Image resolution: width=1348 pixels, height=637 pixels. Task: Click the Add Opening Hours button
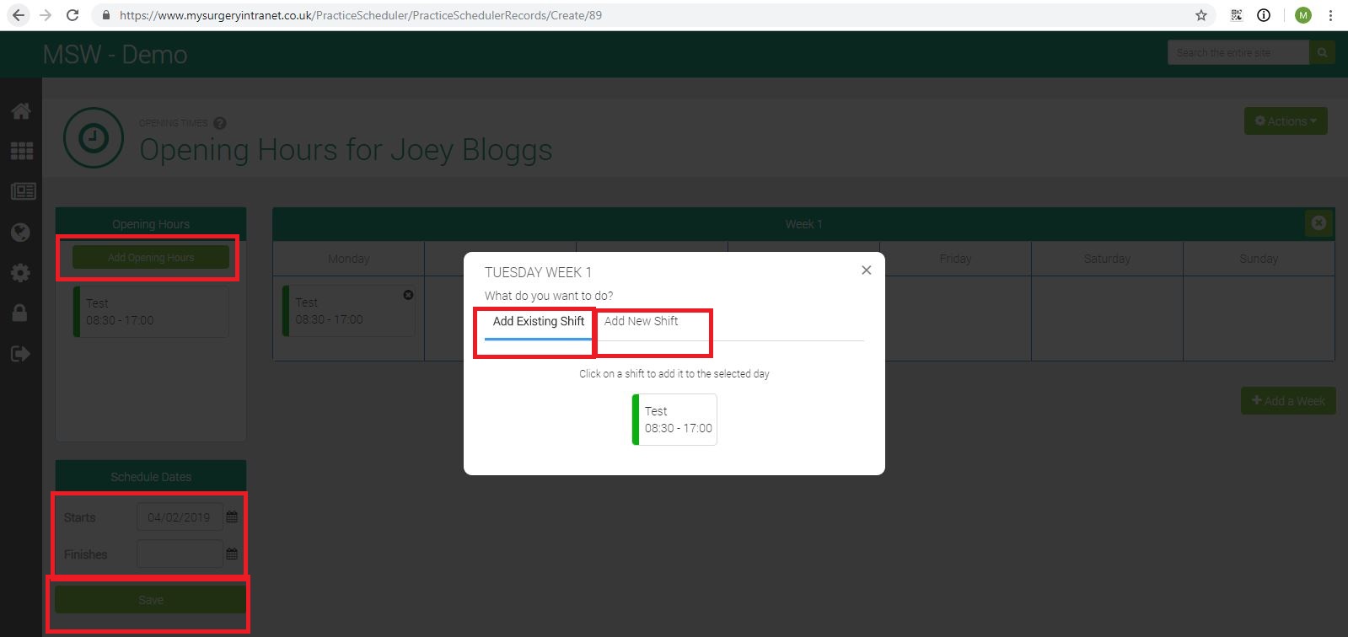point(151,258)
